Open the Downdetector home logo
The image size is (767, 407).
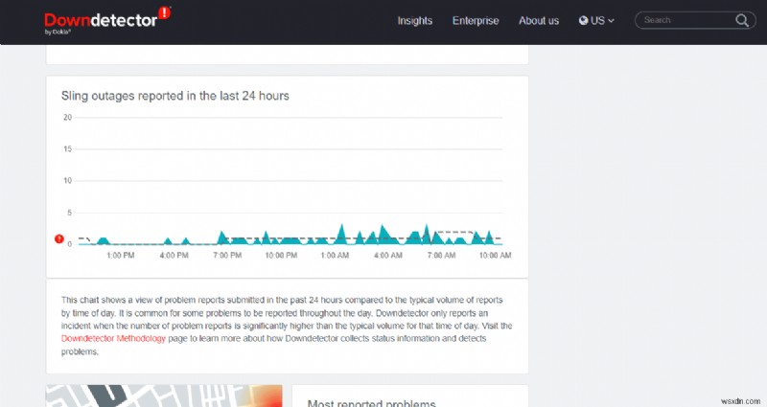(x=107, y=20)
